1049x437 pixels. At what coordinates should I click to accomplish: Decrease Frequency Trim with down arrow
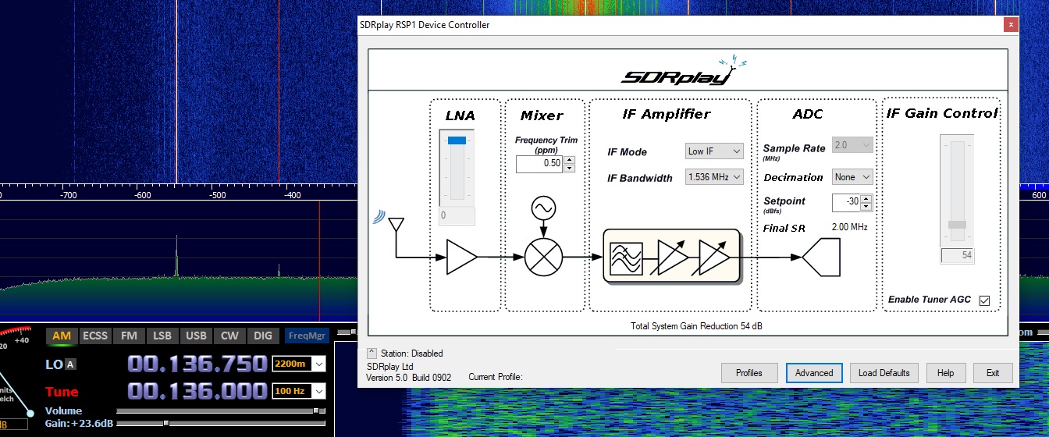[570, 168]
